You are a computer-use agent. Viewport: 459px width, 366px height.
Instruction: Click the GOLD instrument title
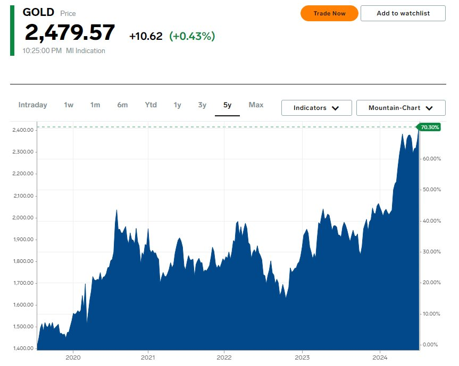pos(38,12)
